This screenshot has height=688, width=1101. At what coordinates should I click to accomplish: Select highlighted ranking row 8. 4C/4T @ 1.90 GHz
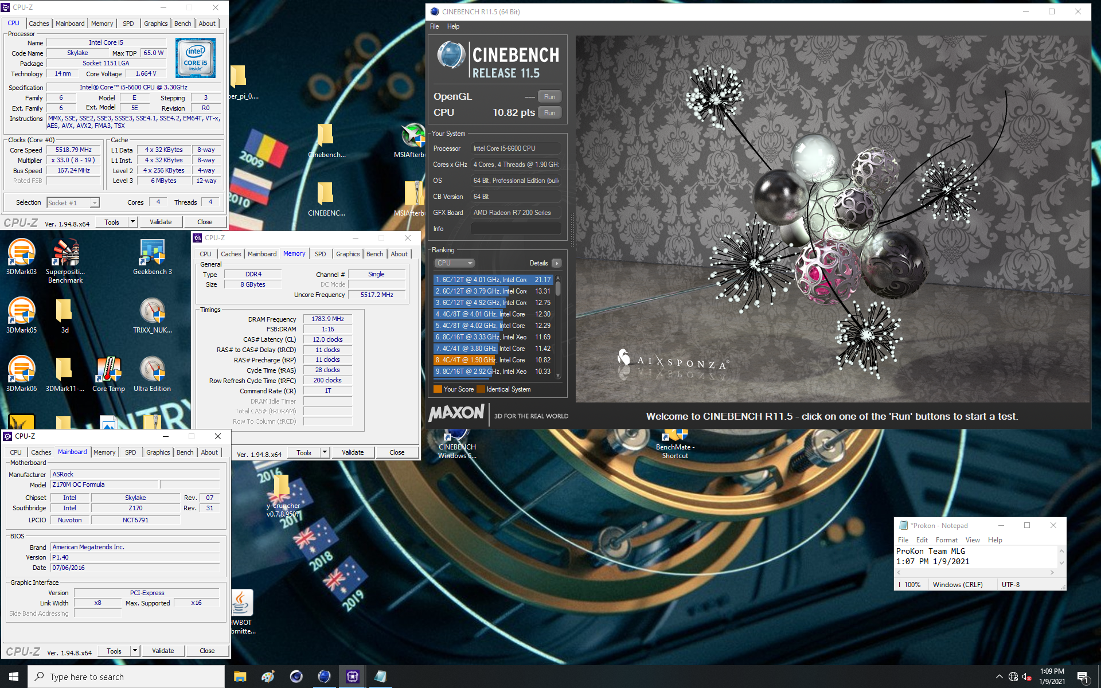tap(493, 360)
